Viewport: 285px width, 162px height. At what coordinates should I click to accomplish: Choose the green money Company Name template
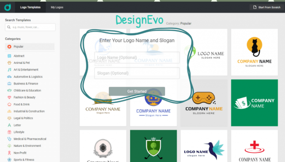[254, 103]
